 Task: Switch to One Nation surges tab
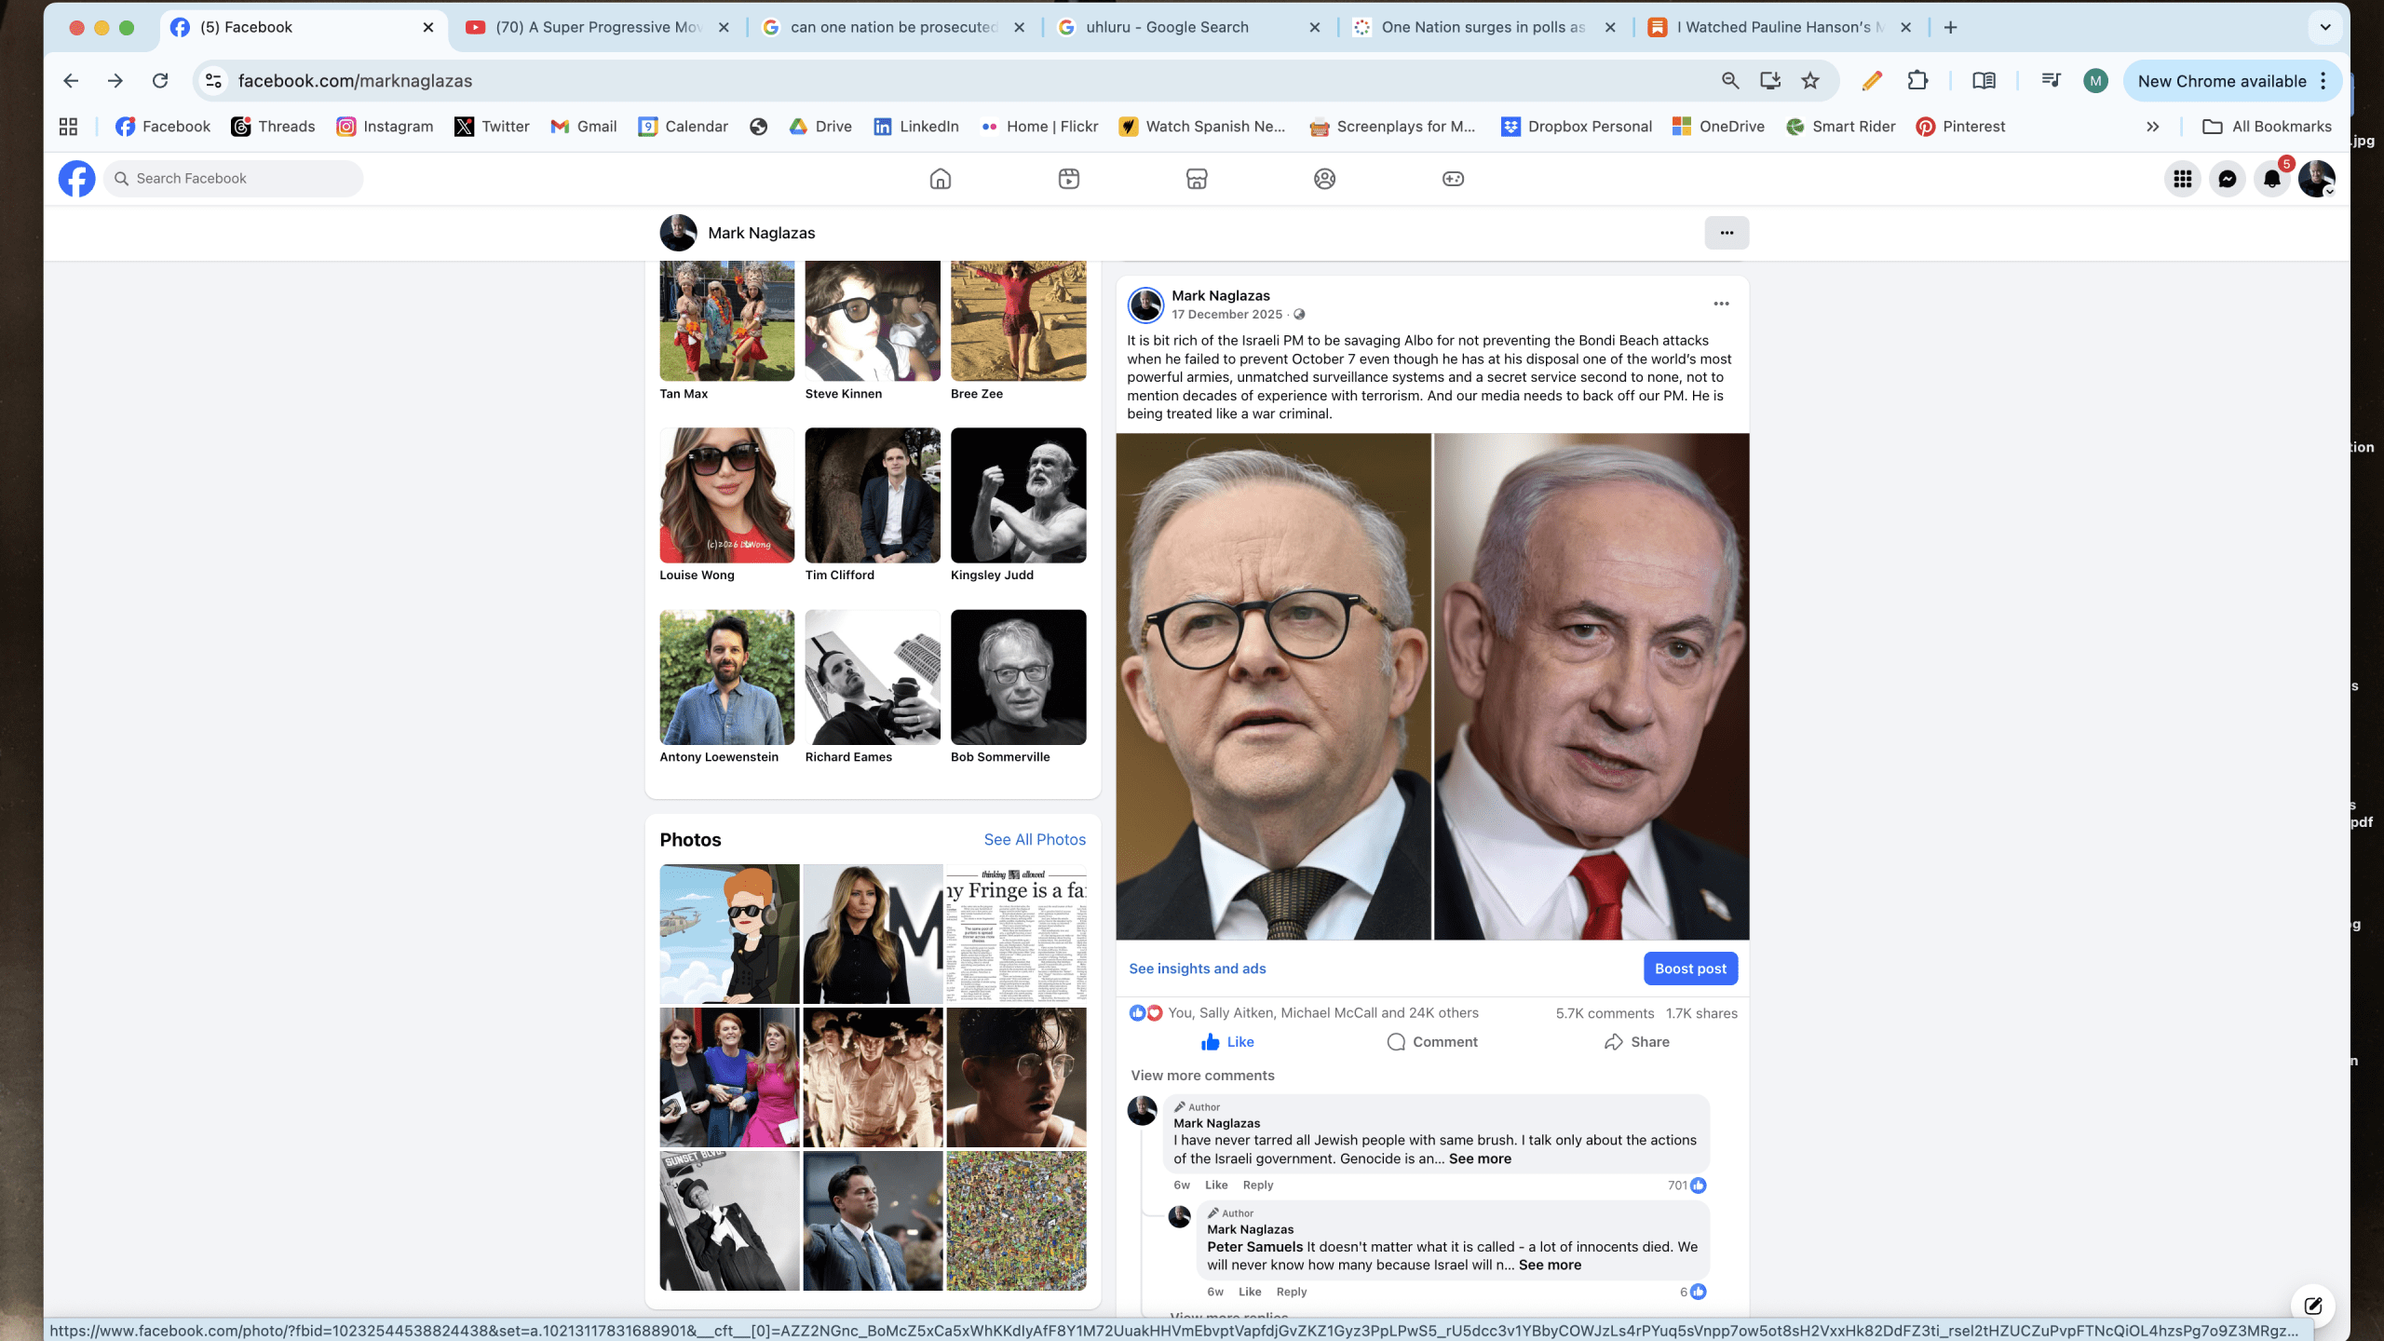[x=1481, y=27]
